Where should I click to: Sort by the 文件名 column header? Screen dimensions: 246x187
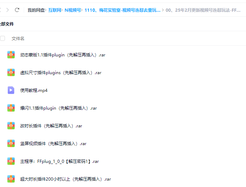[x=18, y=38]
